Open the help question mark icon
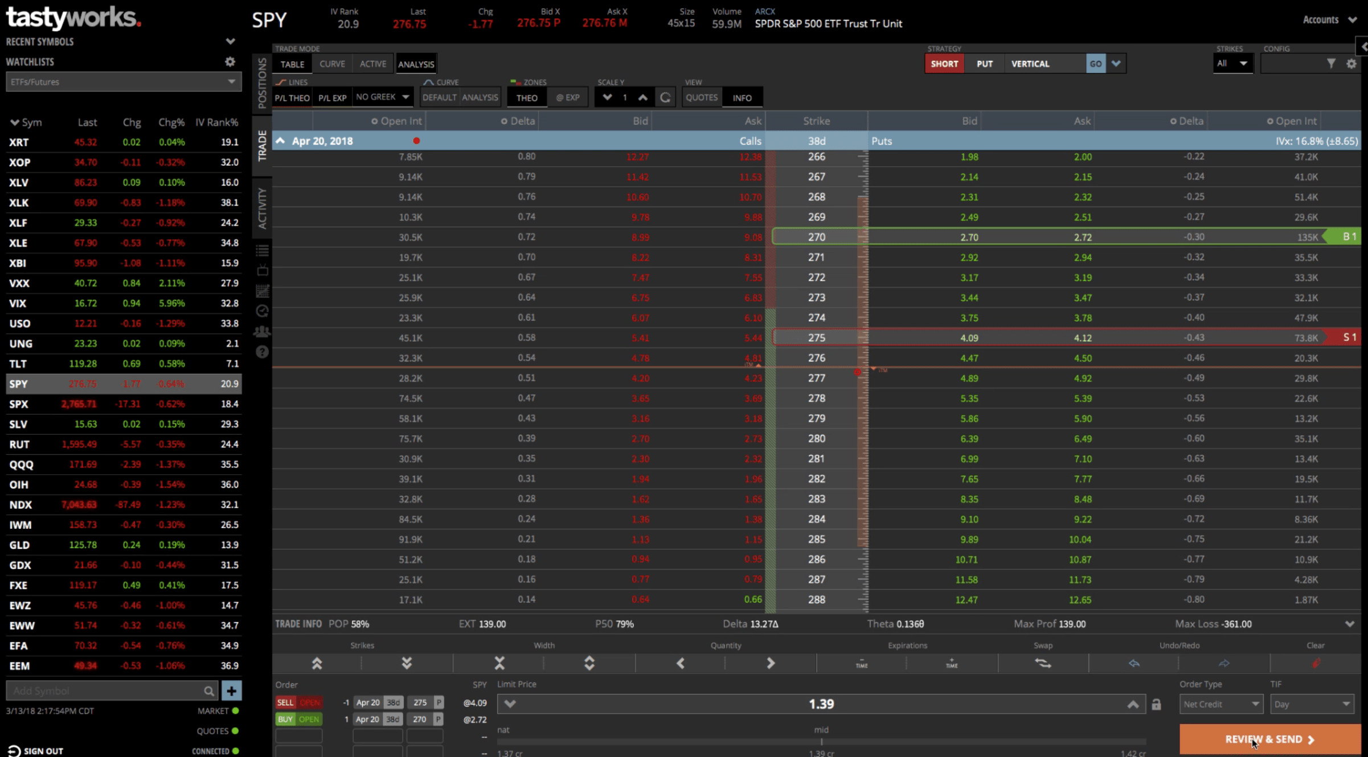This screenshot has height=757, width=1368. point(262,352)
